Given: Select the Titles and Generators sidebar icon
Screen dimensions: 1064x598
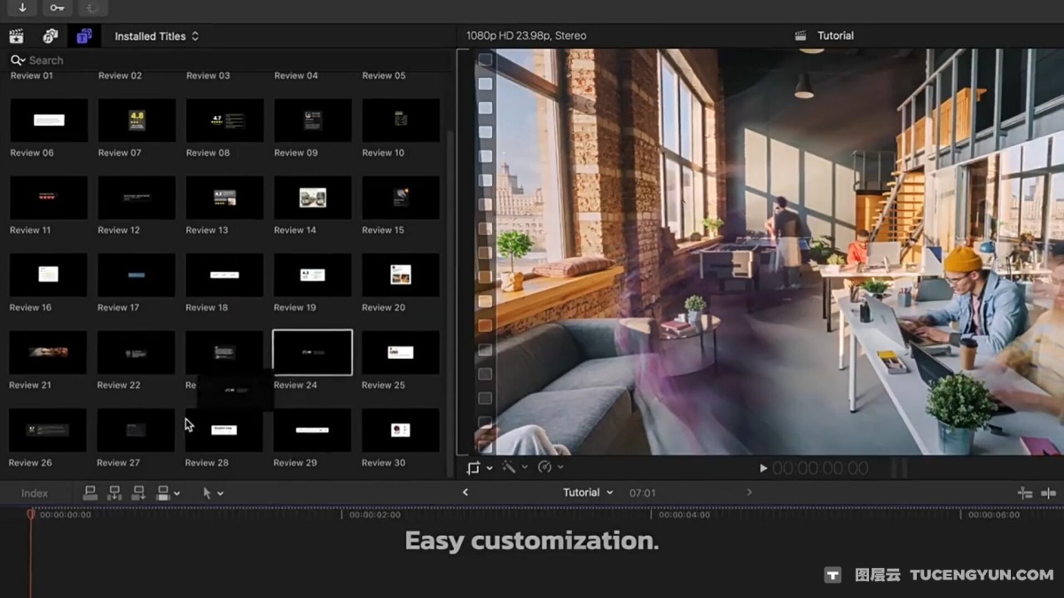Looking at the screenshot, I should point(83,36).
